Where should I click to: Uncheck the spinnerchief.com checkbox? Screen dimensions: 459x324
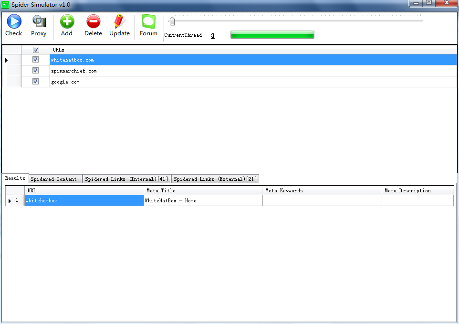(x=35, y=71)
